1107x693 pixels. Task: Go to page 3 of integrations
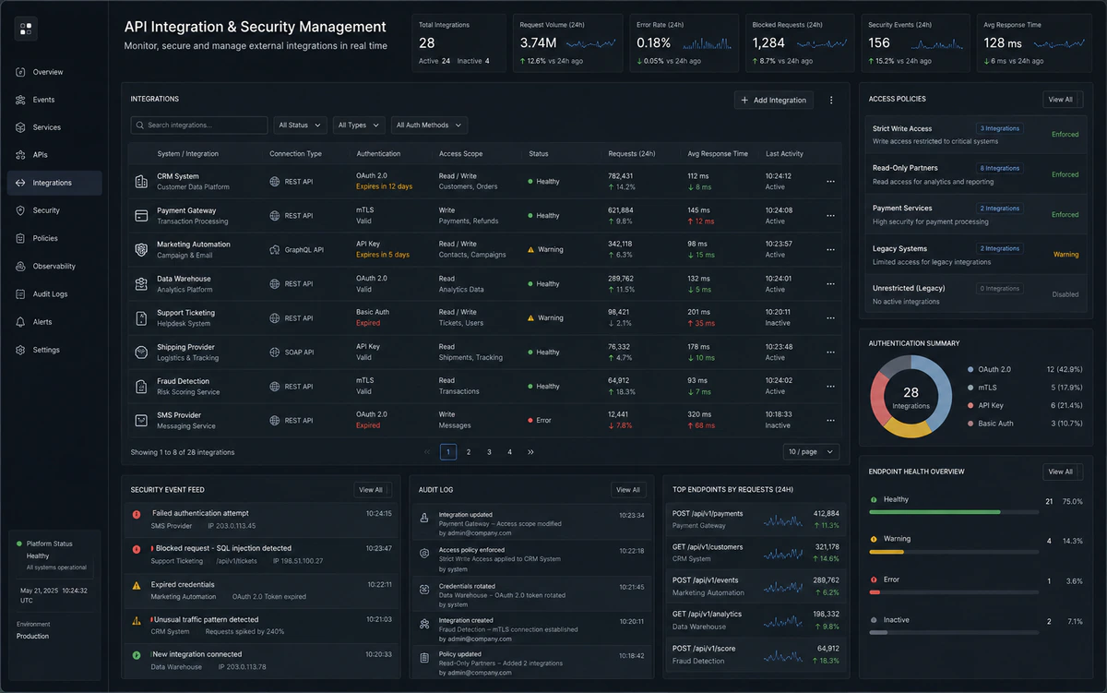click(x=489, y=452)
